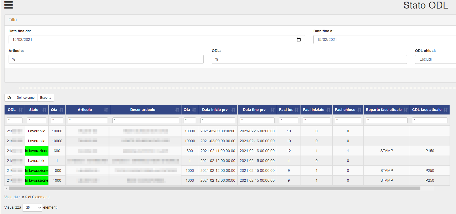Click Sel. colonne button
Image resolution: width=456 pixels, height=214 pixels.
pos(26,98)
